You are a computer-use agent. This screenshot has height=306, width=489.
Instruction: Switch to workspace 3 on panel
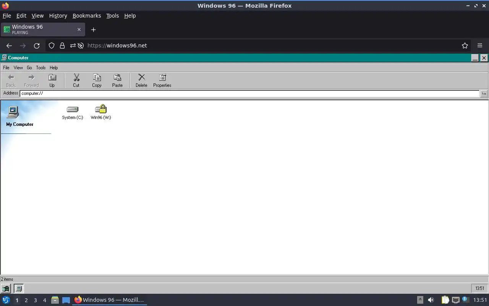click(35, 300)
